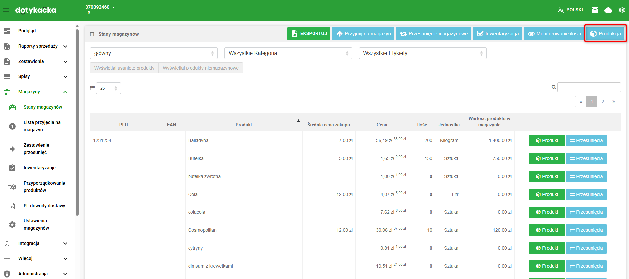This screenshot has width=629, height=279.
Task: Open settings gear icon in header
Action: click(x=622, y=10)
